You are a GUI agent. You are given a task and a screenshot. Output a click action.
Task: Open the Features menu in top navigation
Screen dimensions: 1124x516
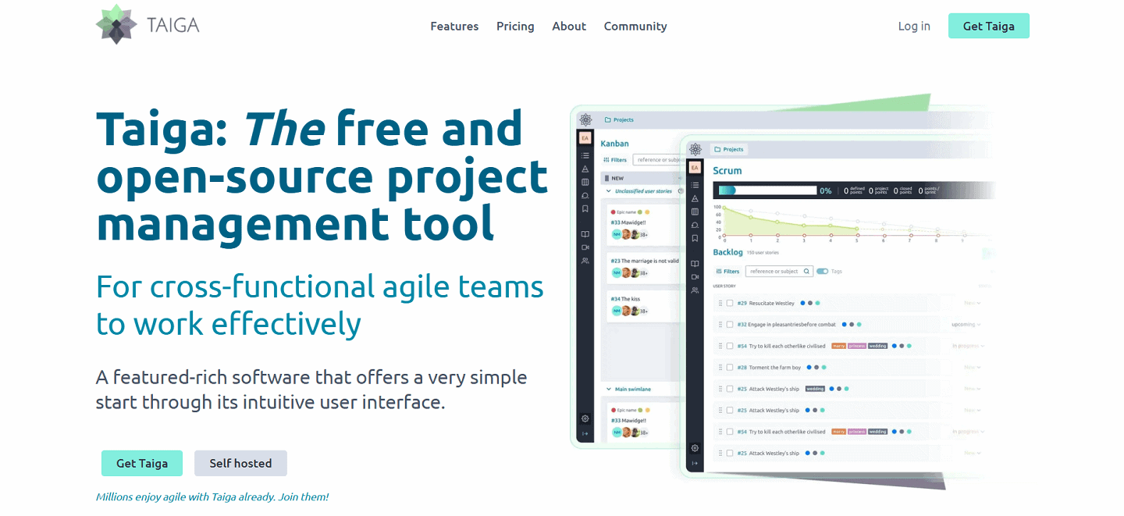(x=454, y=26)
